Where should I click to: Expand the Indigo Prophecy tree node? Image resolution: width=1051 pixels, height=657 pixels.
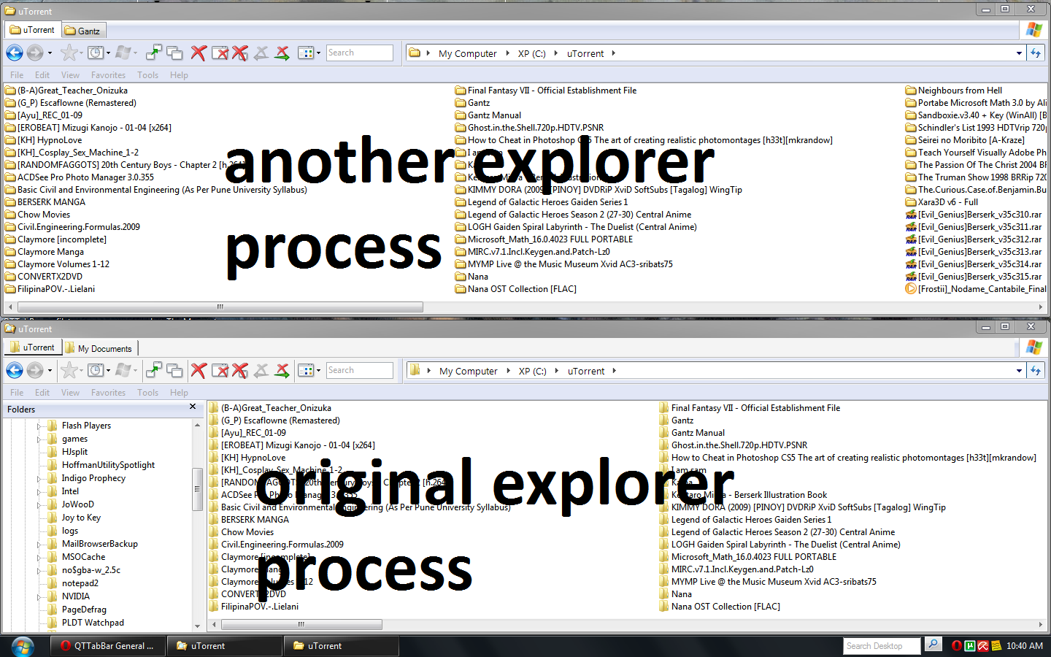(39, 478)
